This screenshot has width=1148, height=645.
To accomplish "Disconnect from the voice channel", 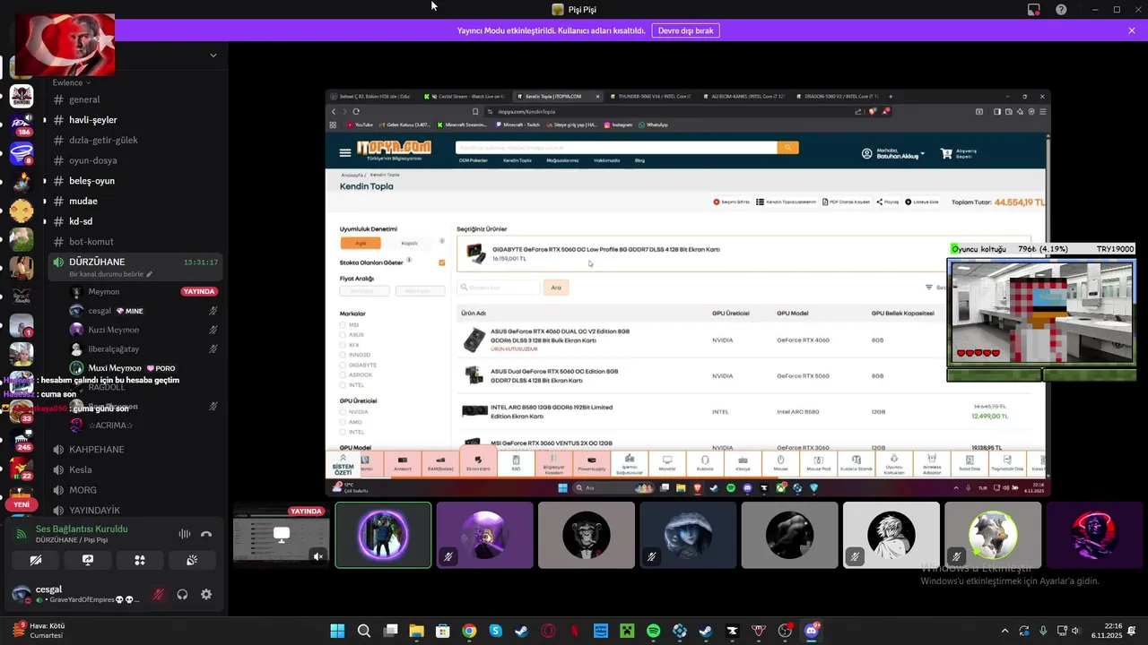I will point(206,534).
